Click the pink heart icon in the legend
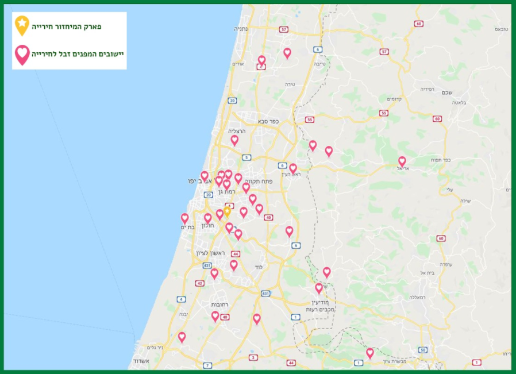The width and height of the screenshot is (516, 374). click(22, 55)
